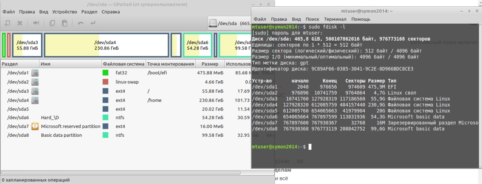Click the /home mount point cell

pyautogui.click(x=154, y=100)
